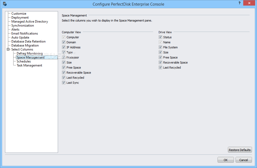Viewport: 257px width, 168px height.
Task: Uncheck Status in Drive View
Action: point(161,37)
